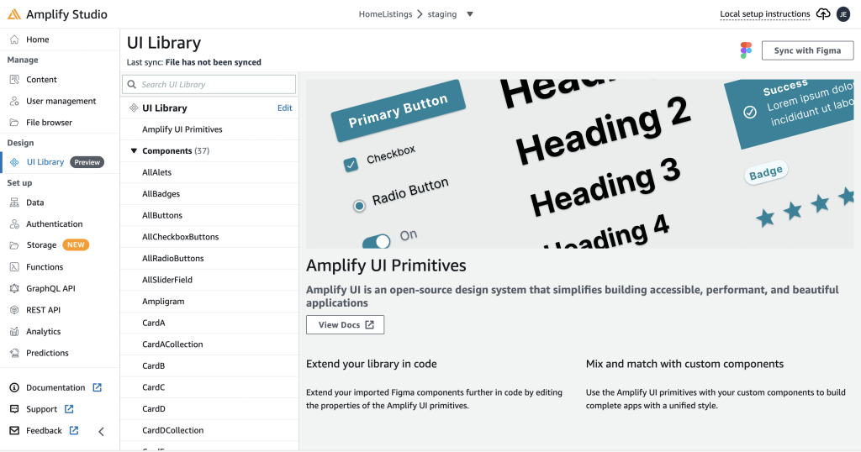Open Feedback external link icon

pos(74,431)
